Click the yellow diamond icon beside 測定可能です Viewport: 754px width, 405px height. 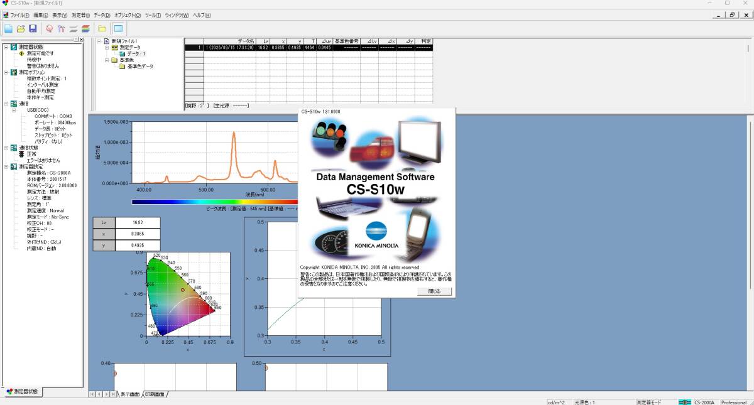[x=21, y=53]
